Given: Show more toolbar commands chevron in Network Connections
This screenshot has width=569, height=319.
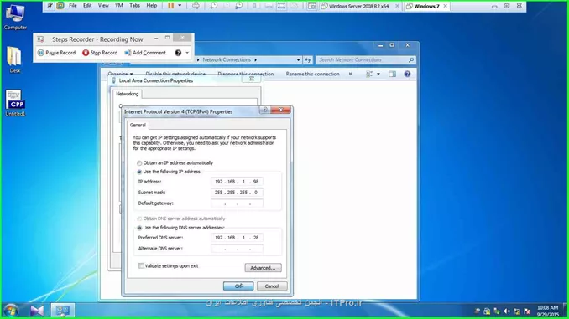Looking at the screenshot, I should pos(351,74).
